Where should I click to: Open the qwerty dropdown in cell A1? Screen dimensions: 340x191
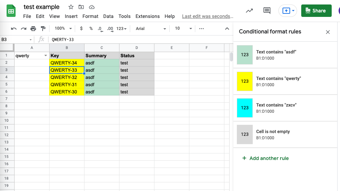click(46, 56)
